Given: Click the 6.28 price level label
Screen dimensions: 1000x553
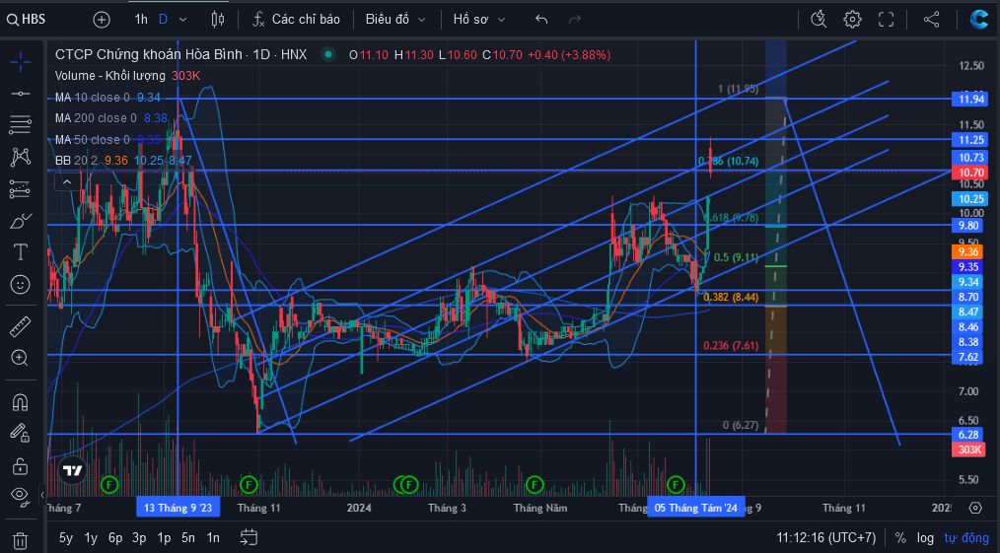Looking at the screenshot, I should (968, 435).
